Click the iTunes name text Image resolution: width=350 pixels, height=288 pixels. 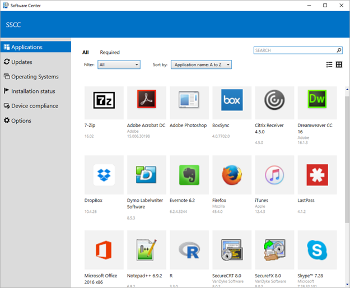[x=262, y=200]
